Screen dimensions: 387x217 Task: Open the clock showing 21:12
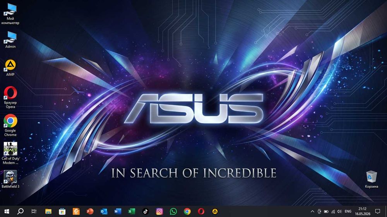point(363,211)
